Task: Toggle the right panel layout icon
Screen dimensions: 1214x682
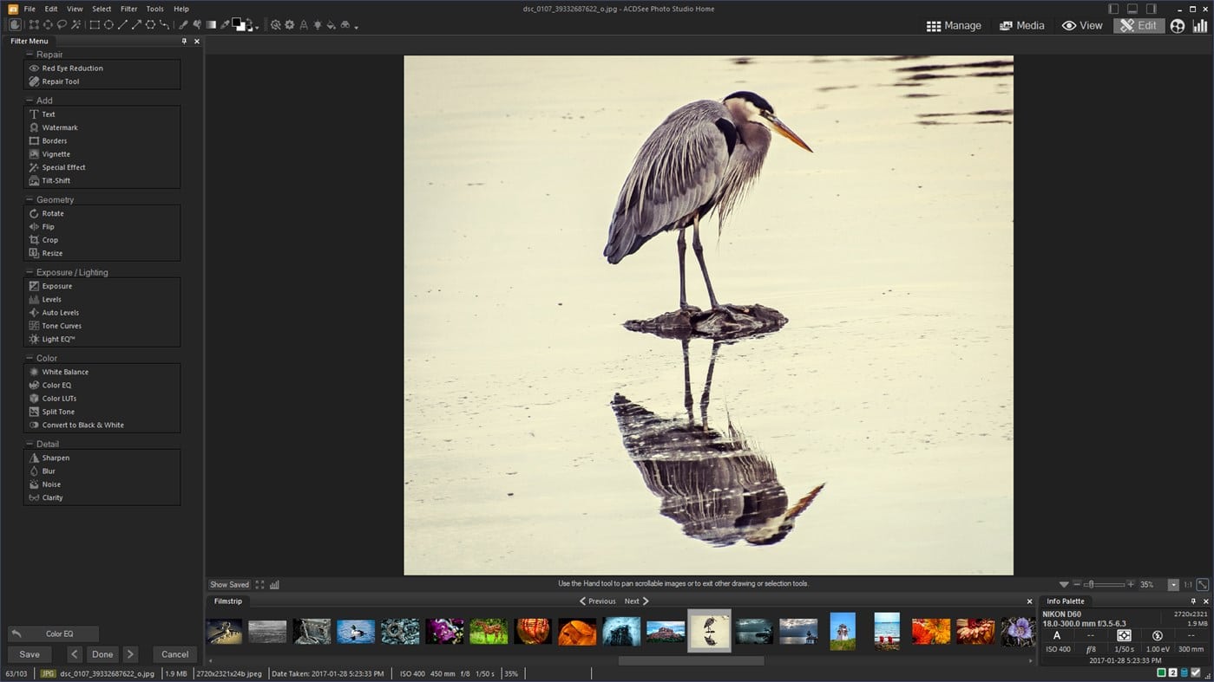Action: (1152, 9)
